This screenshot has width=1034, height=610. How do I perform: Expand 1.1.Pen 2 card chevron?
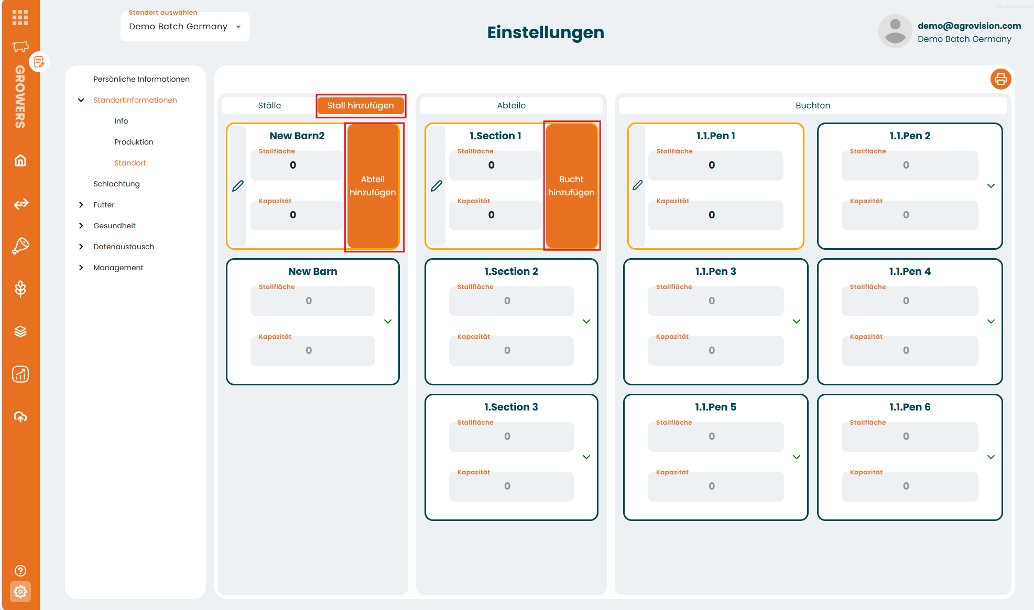991,186
